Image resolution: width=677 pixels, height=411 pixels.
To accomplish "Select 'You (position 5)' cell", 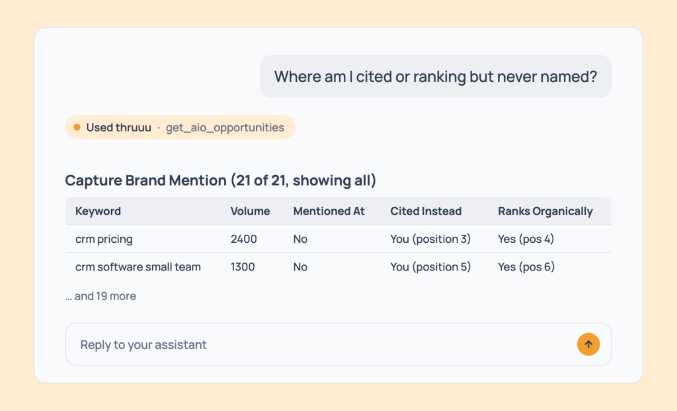I will click(x=430, y=267).
